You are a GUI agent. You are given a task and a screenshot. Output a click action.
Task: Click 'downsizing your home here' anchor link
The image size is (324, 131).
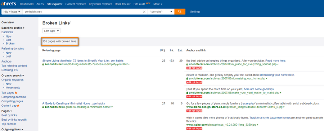click(x=277, y=75)
